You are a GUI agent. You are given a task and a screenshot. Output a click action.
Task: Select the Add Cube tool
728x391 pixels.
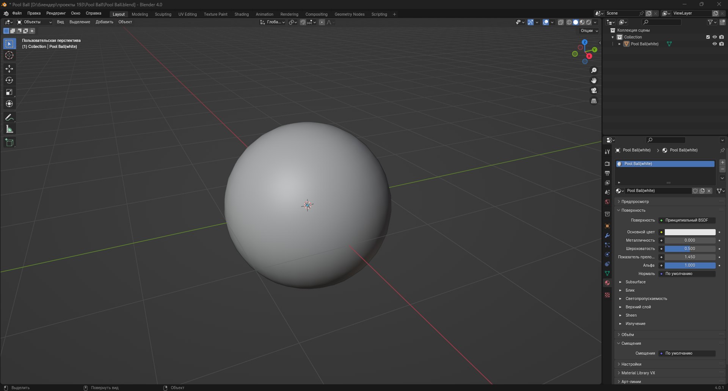tap(9, 142)
